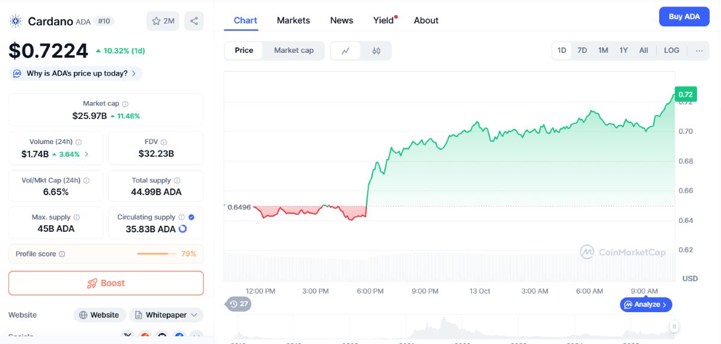Click the info icon beside Profile score
The width and height of the screenshot is (721, 344).
pyautogui.click(x=62, y=254)
